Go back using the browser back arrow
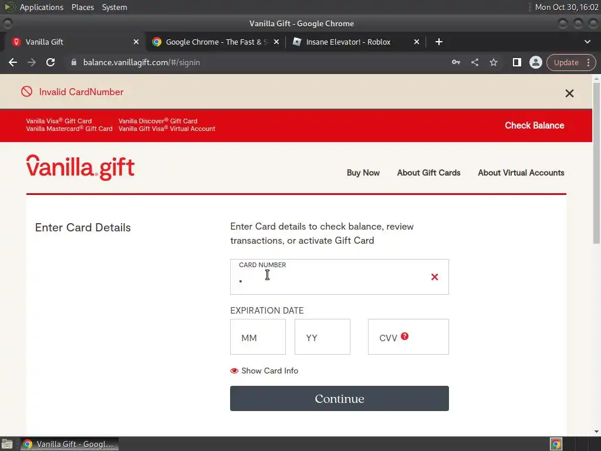This screenshot has width=601, height=451. coord(13,62)
